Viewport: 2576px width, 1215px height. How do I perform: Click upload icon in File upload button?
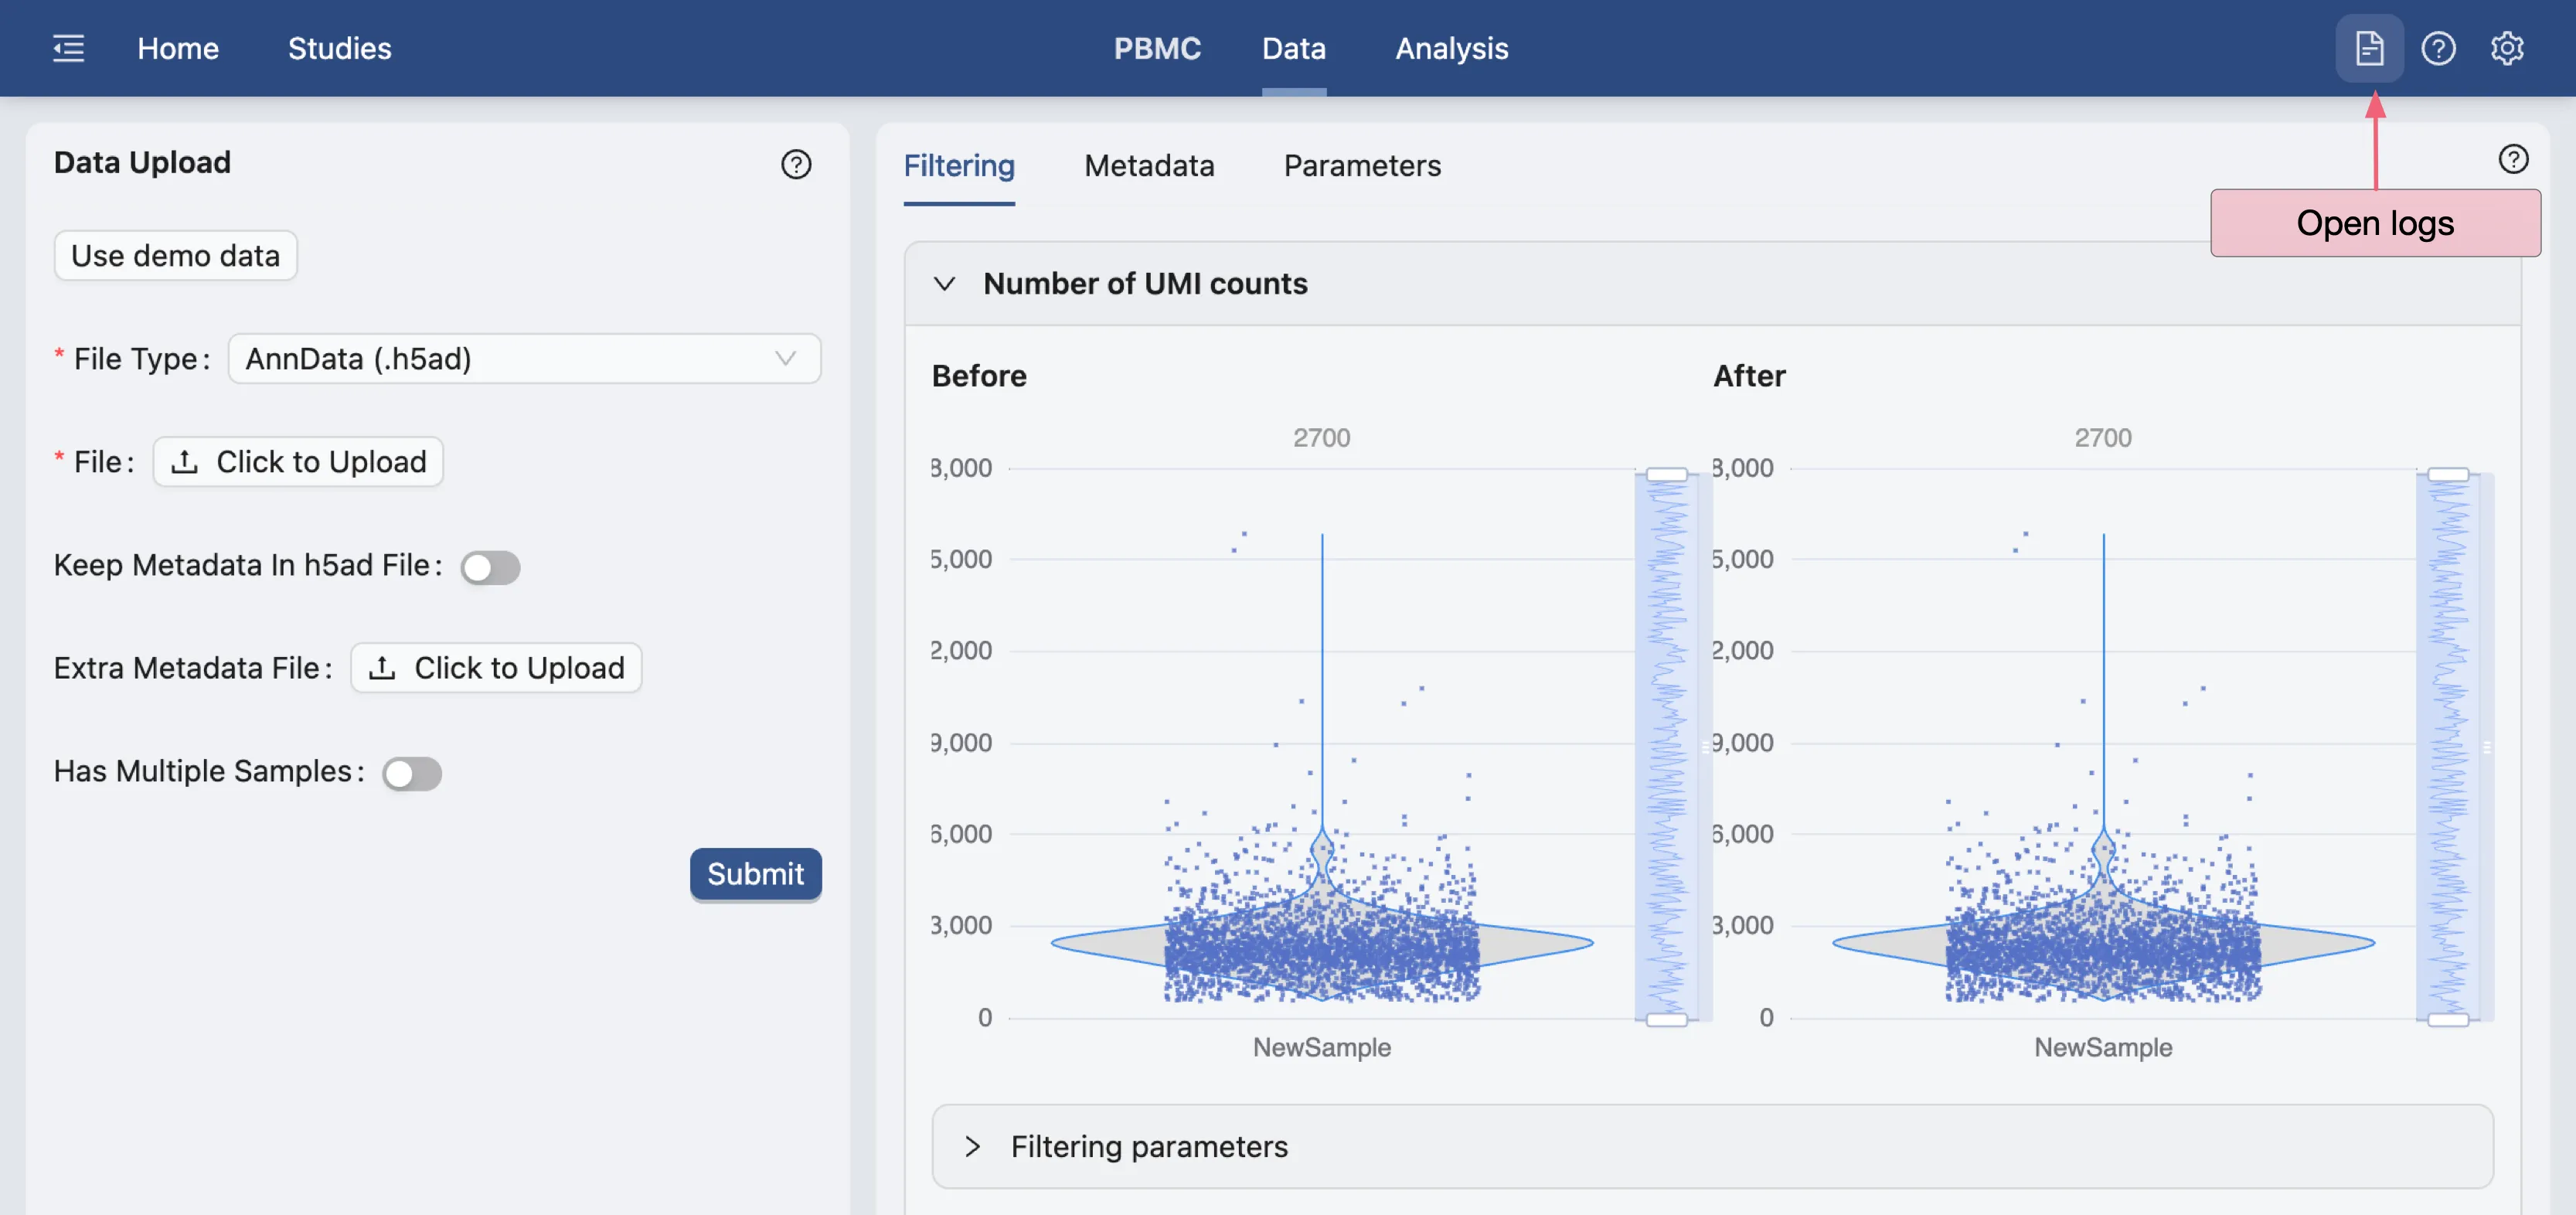184,462
